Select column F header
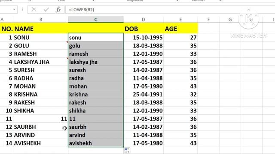Viewport: 275px width, 154px height. (x=208, y=20)
